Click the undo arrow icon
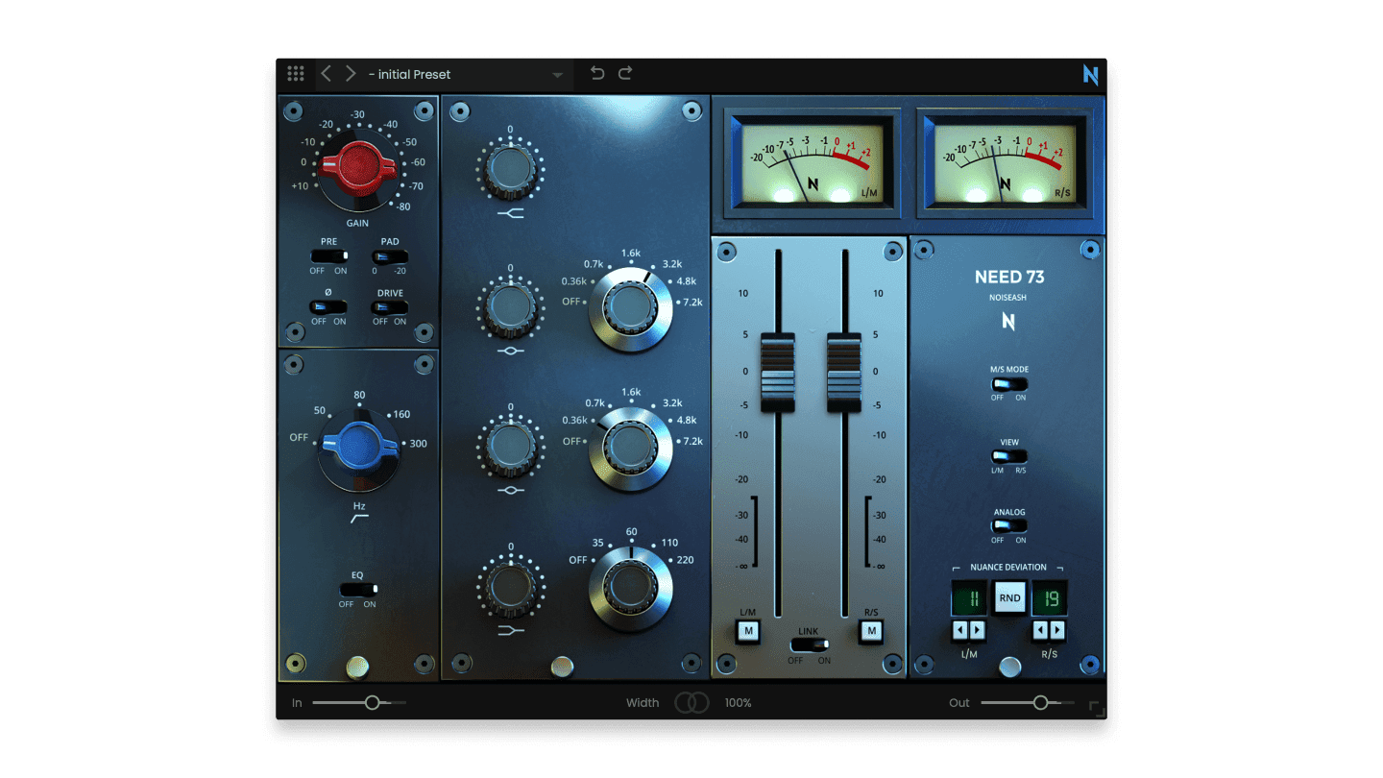Image resolution: width=1383 pixels, height=778 pixels. (x=596, y=73)
